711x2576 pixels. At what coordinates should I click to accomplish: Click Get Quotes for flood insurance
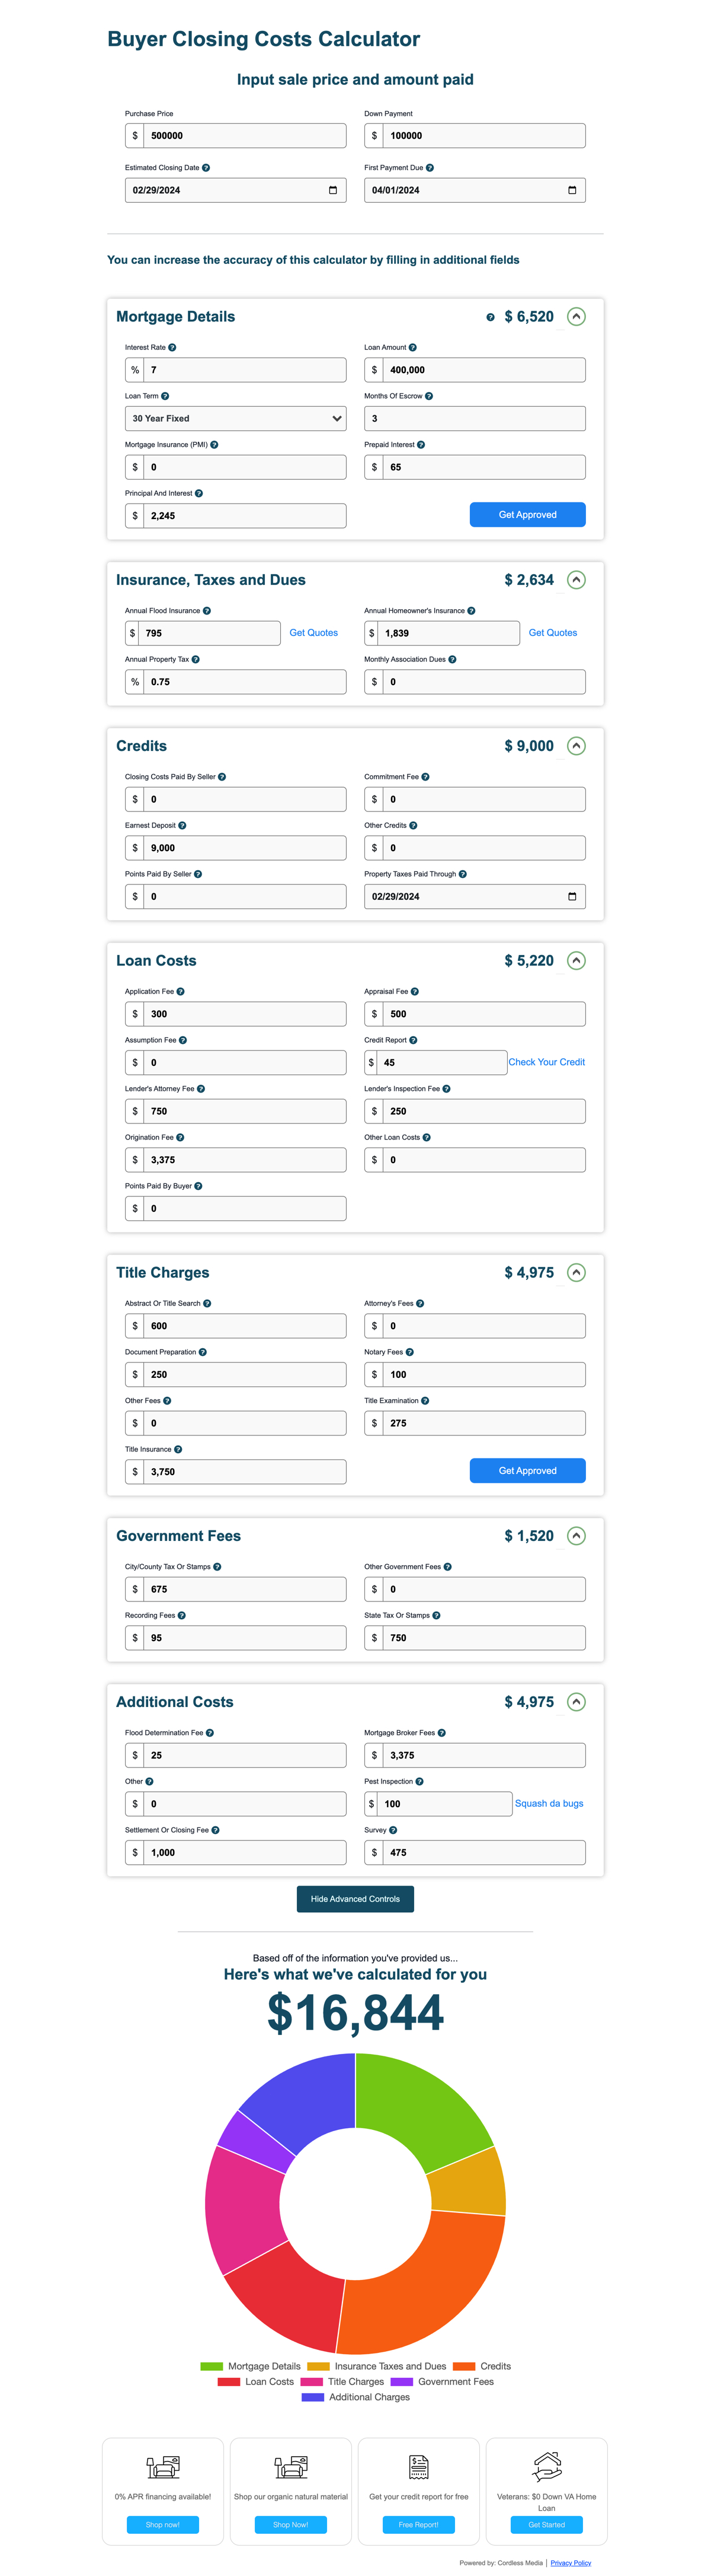tap(313, 633)
